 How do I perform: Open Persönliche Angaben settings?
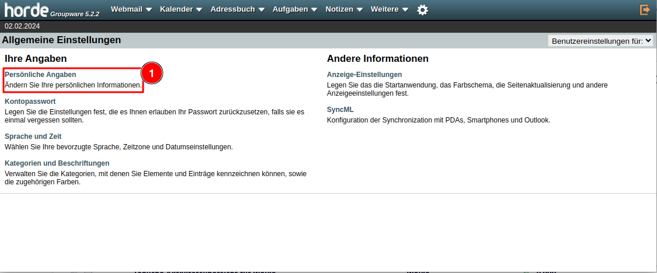tap(40, 75)
